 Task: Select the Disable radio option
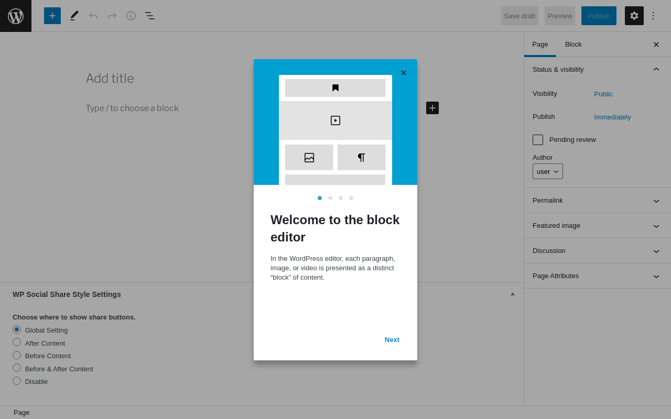[x=17, y=381]
